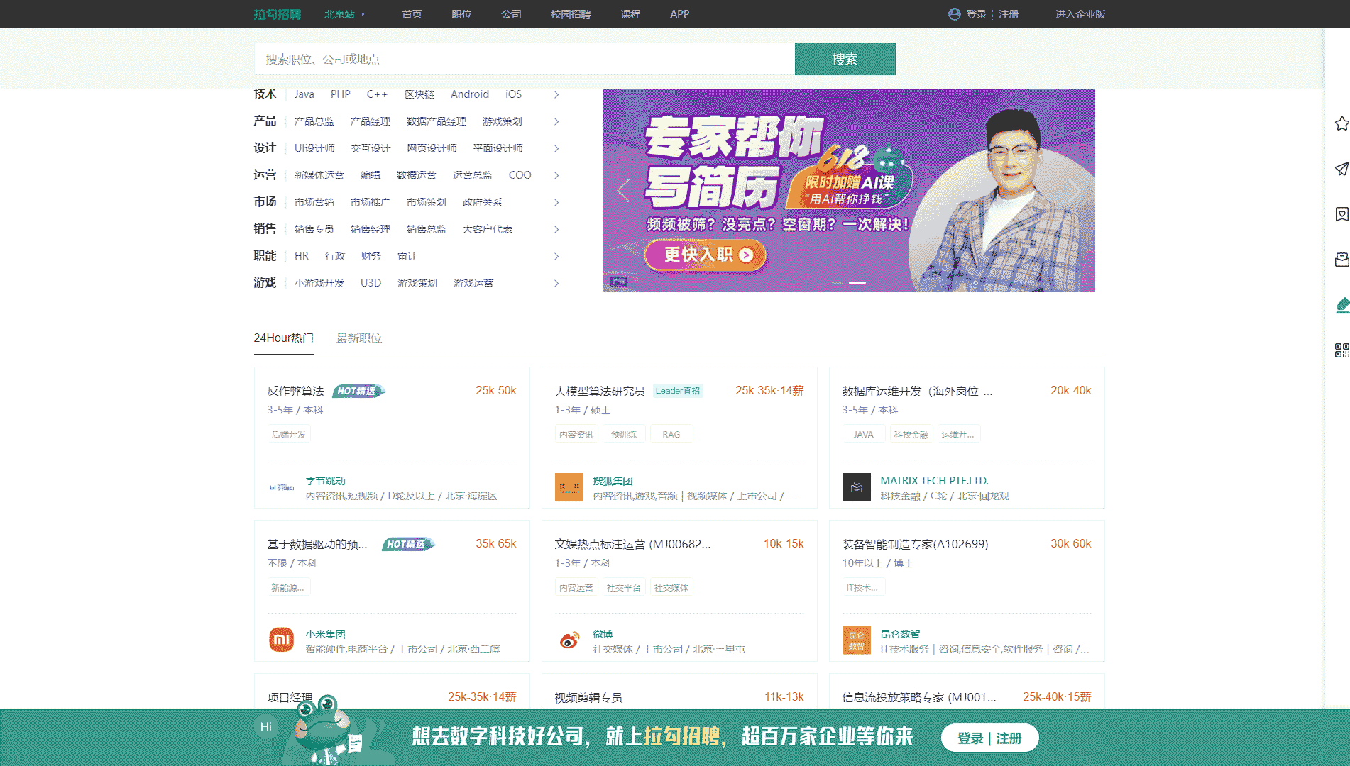Viewport: 1350px width, 766px height.
Task: Click the Leader直招 tag
Action: coord(678,391)
